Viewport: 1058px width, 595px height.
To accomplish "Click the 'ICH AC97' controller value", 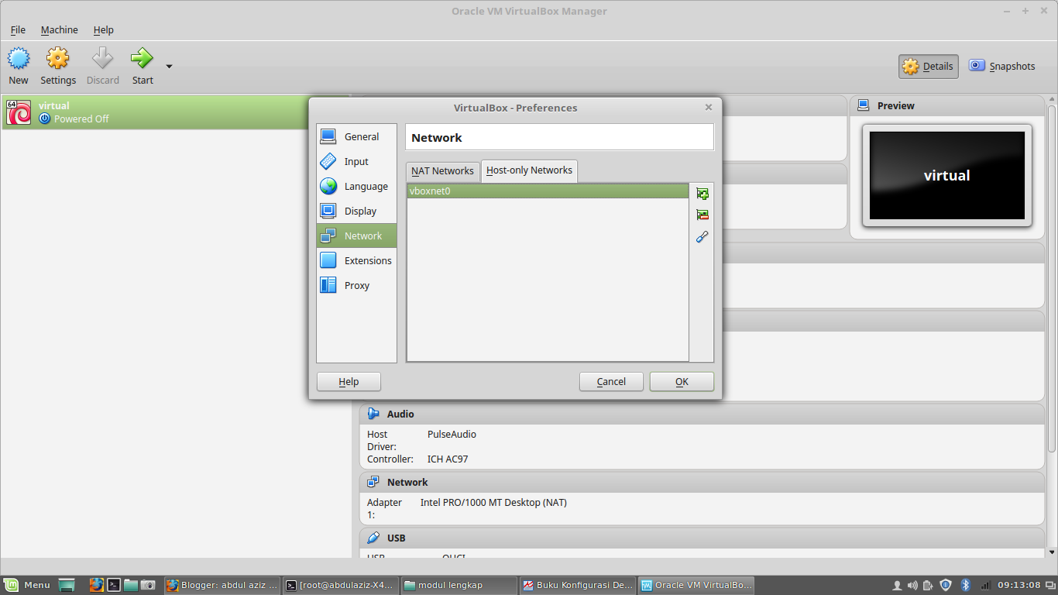I will 448,459.
